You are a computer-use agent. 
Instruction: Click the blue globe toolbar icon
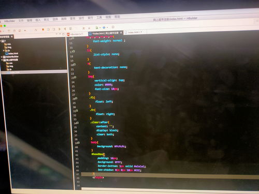tap(104, 27)
